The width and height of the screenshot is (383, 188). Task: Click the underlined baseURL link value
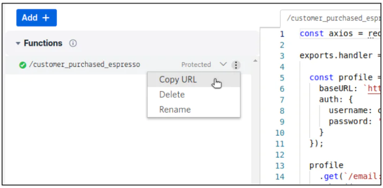pyautogui.click(x=374, y=88)
